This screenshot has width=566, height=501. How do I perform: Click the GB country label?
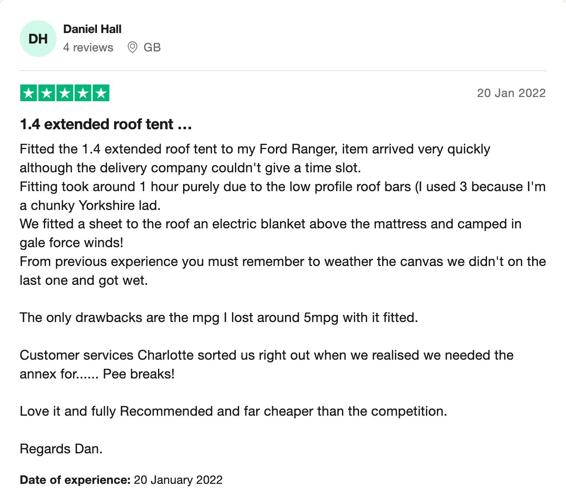click(x=152, y=48)
